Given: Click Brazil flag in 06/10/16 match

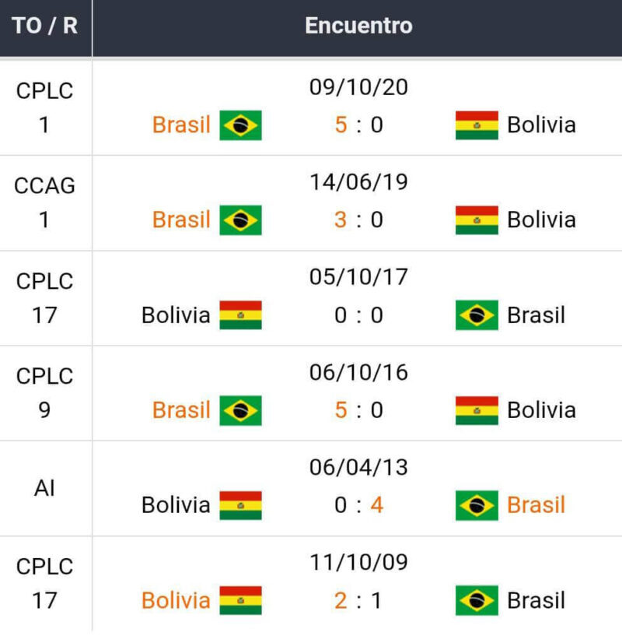Looking at the screenshot, I should [240, 410].
